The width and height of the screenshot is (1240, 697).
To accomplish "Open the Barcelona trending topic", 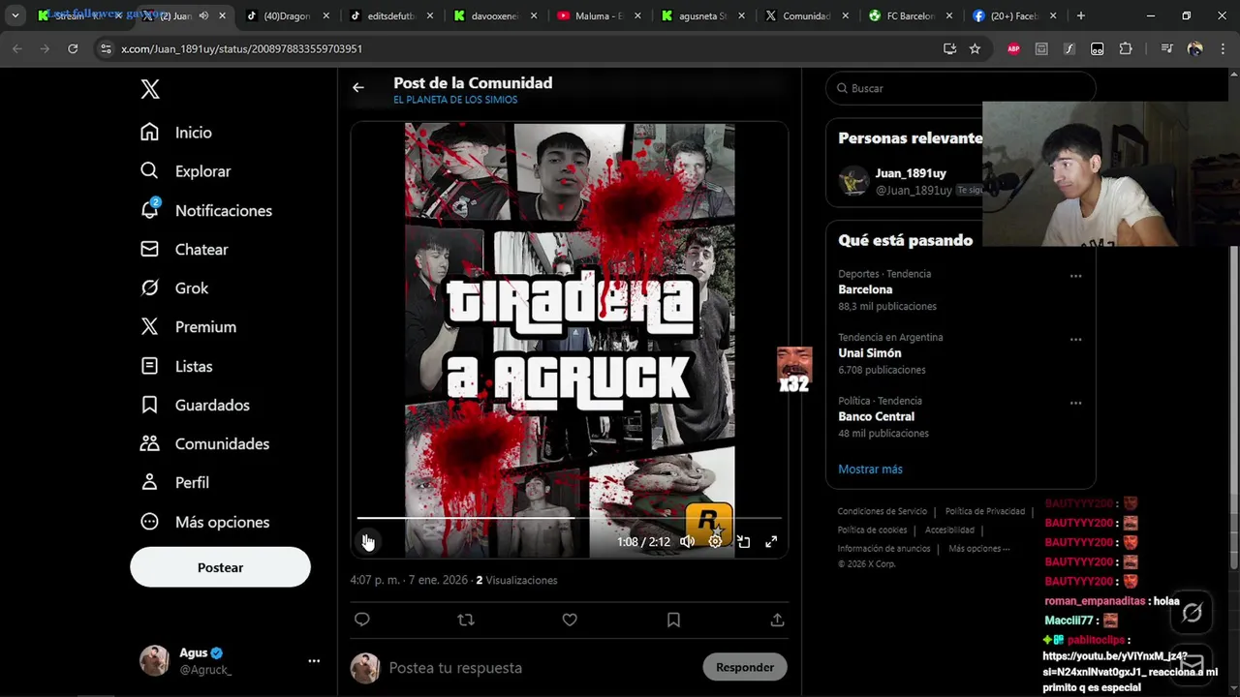I will point(865,289).
